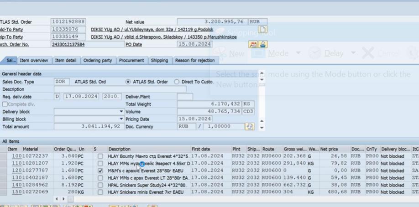
Task: Select the row selector for item 100
Action: pos(4,156)
